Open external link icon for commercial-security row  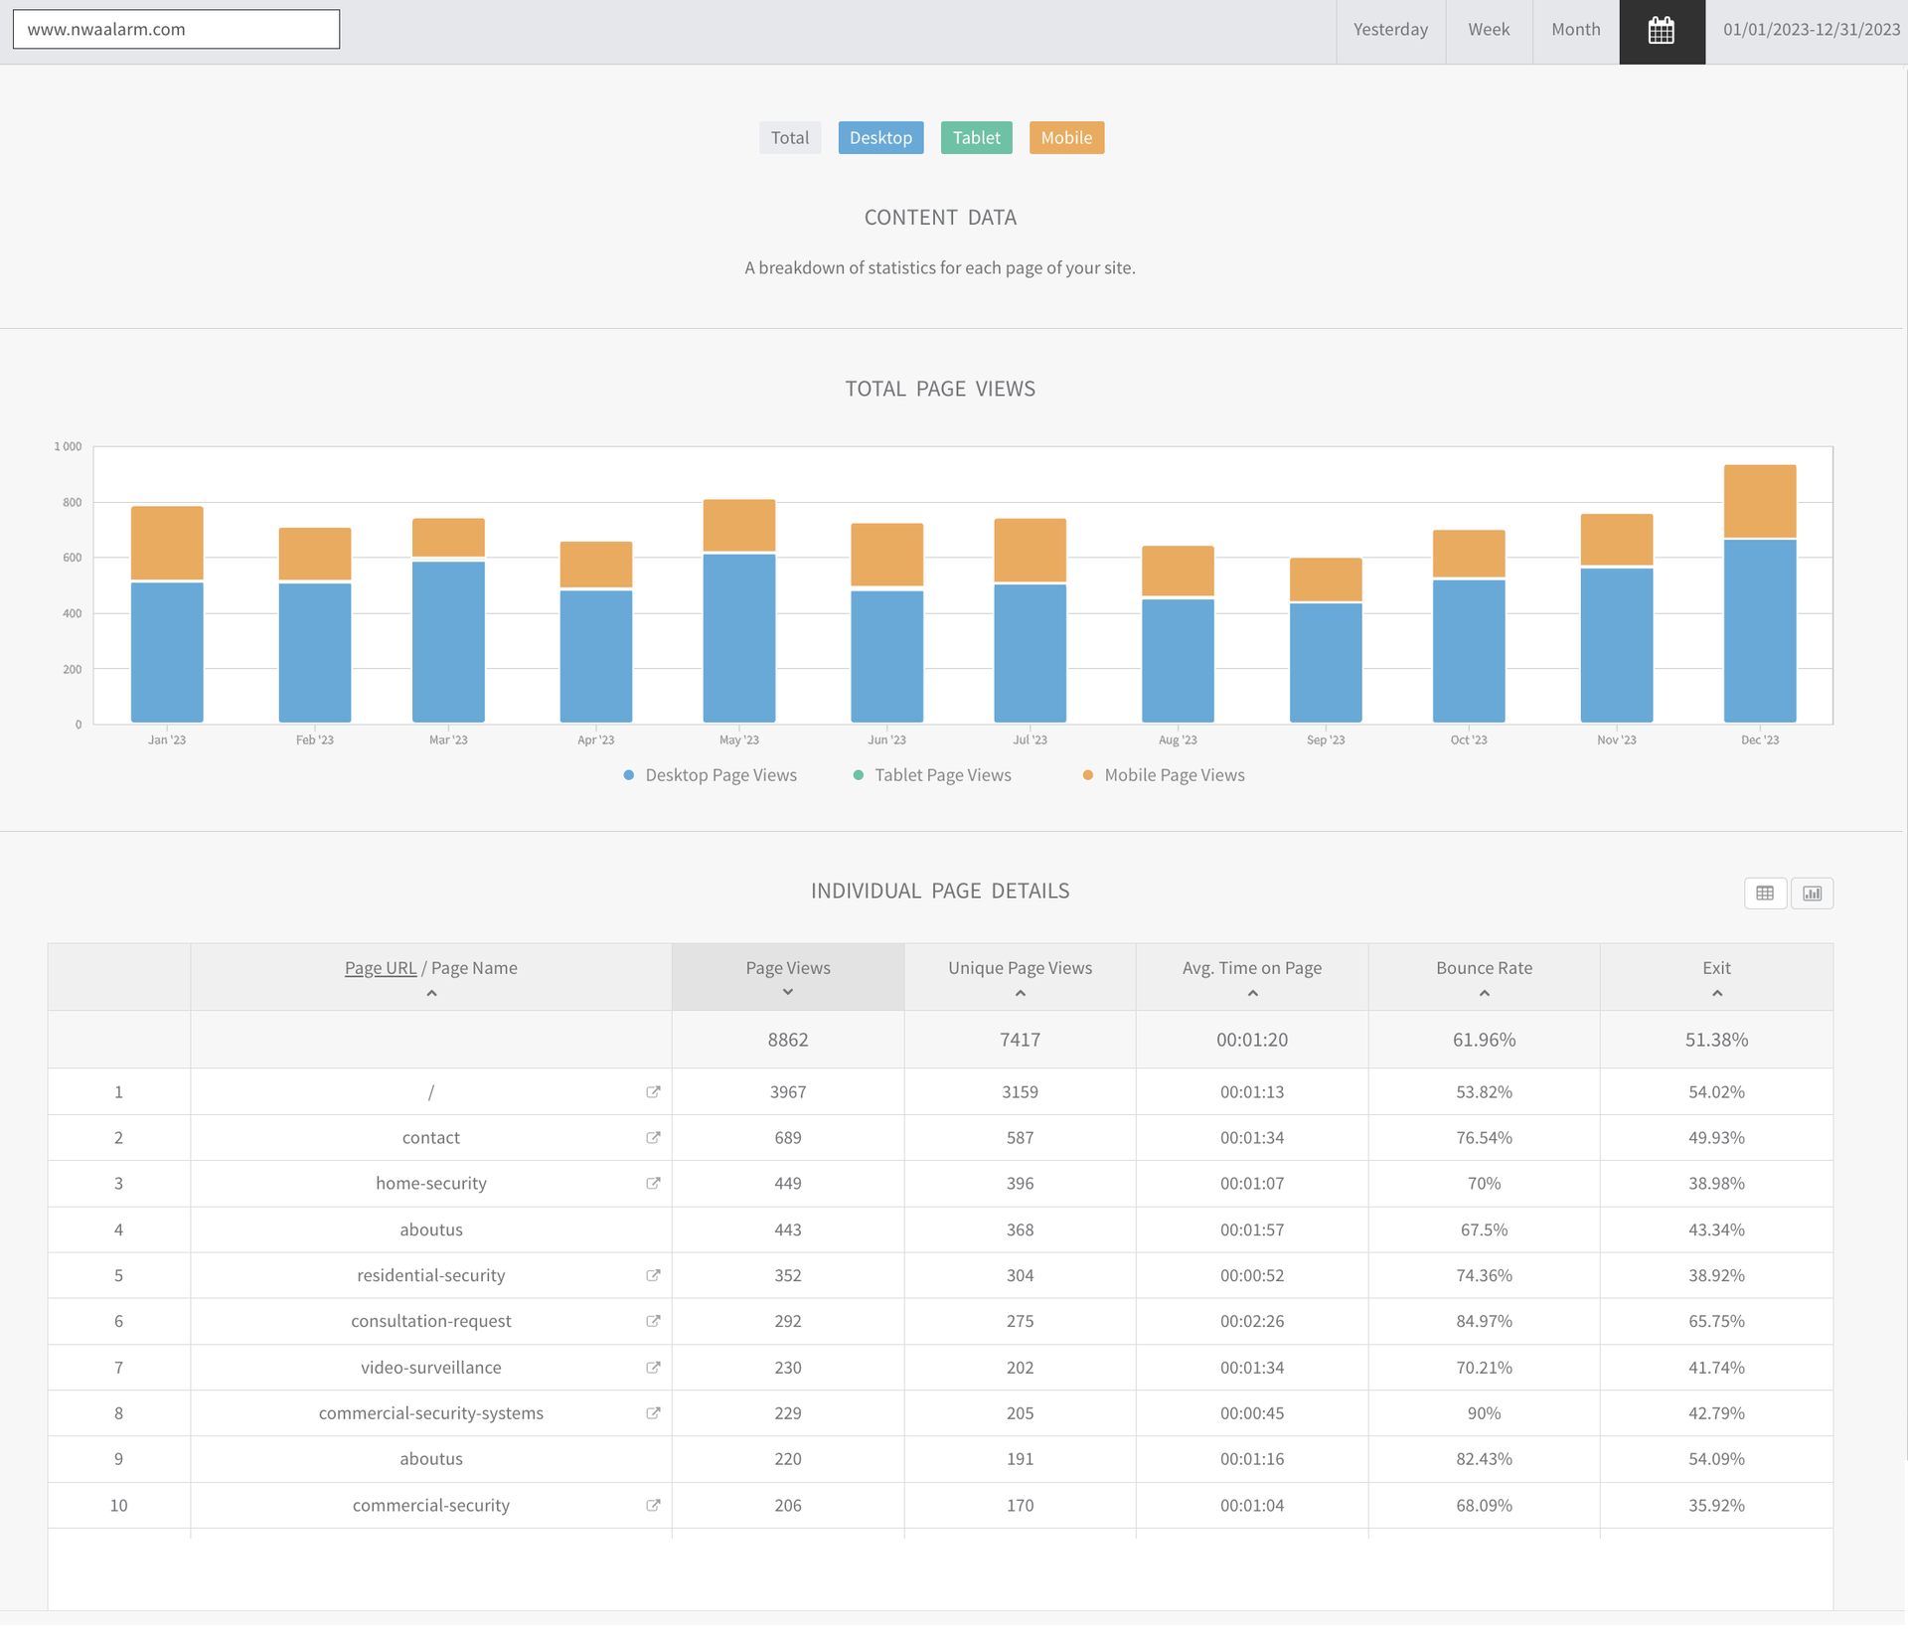pos(653,1505)
